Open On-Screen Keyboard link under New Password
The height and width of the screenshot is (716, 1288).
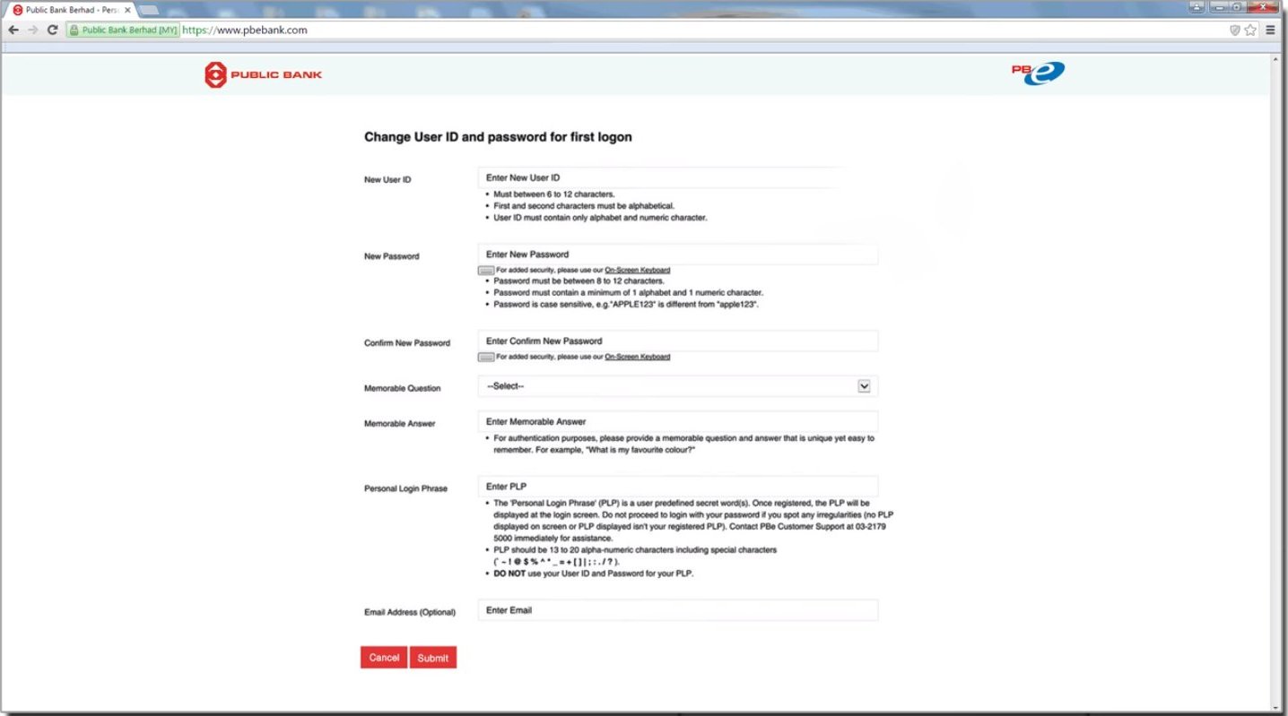pyautogui.click(x=637, y=270)
